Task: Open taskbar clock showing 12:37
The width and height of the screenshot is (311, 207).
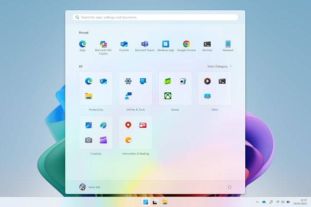Action: [300, 202]
